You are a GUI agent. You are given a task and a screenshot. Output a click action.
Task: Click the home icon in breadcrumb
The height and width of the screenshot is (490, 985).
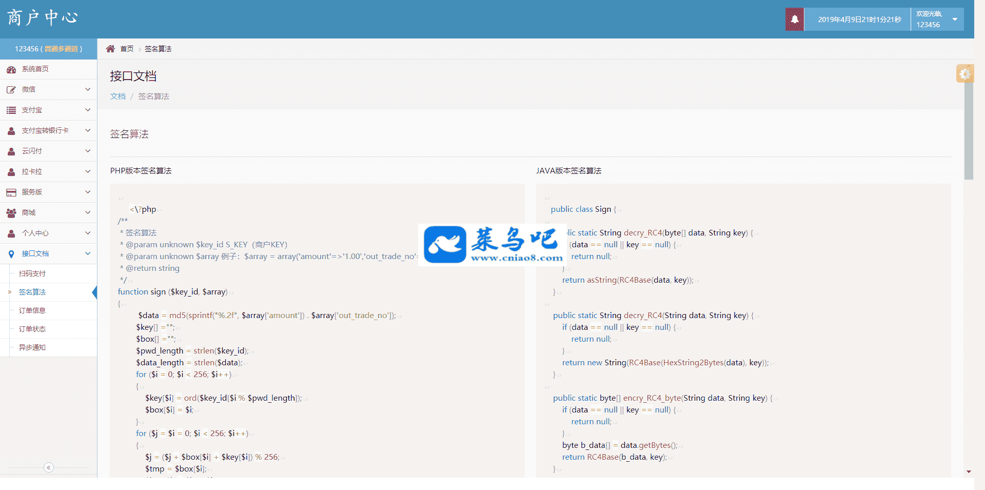110,49
